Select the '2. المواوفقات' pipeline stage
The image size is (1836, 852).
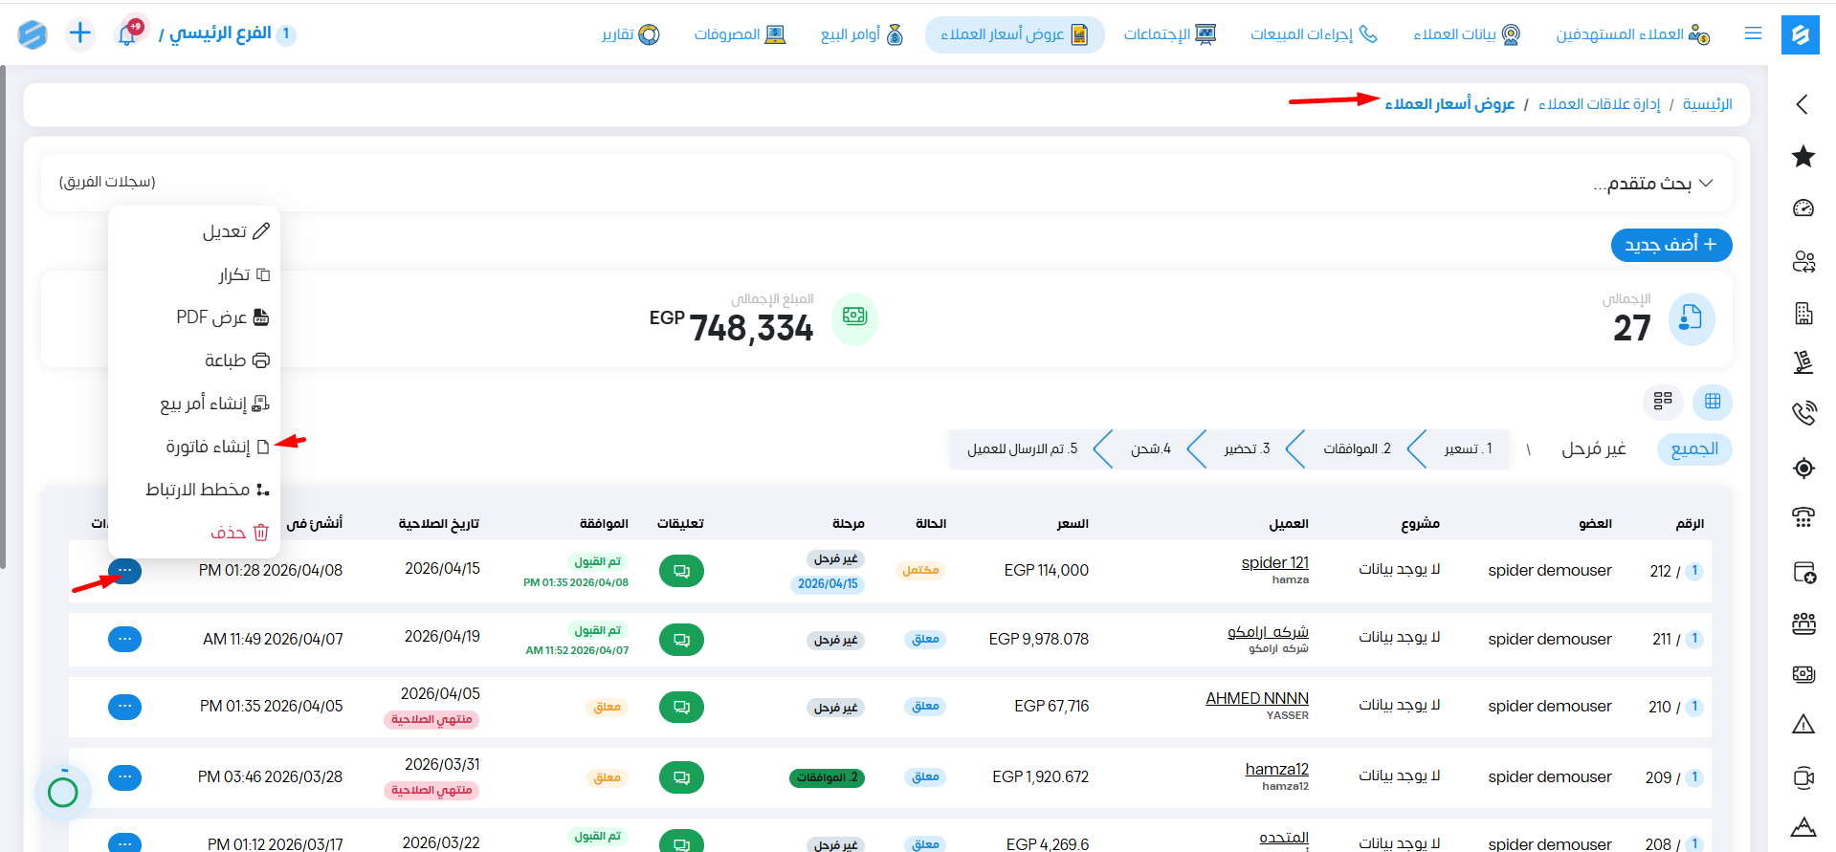point(1356,449)
